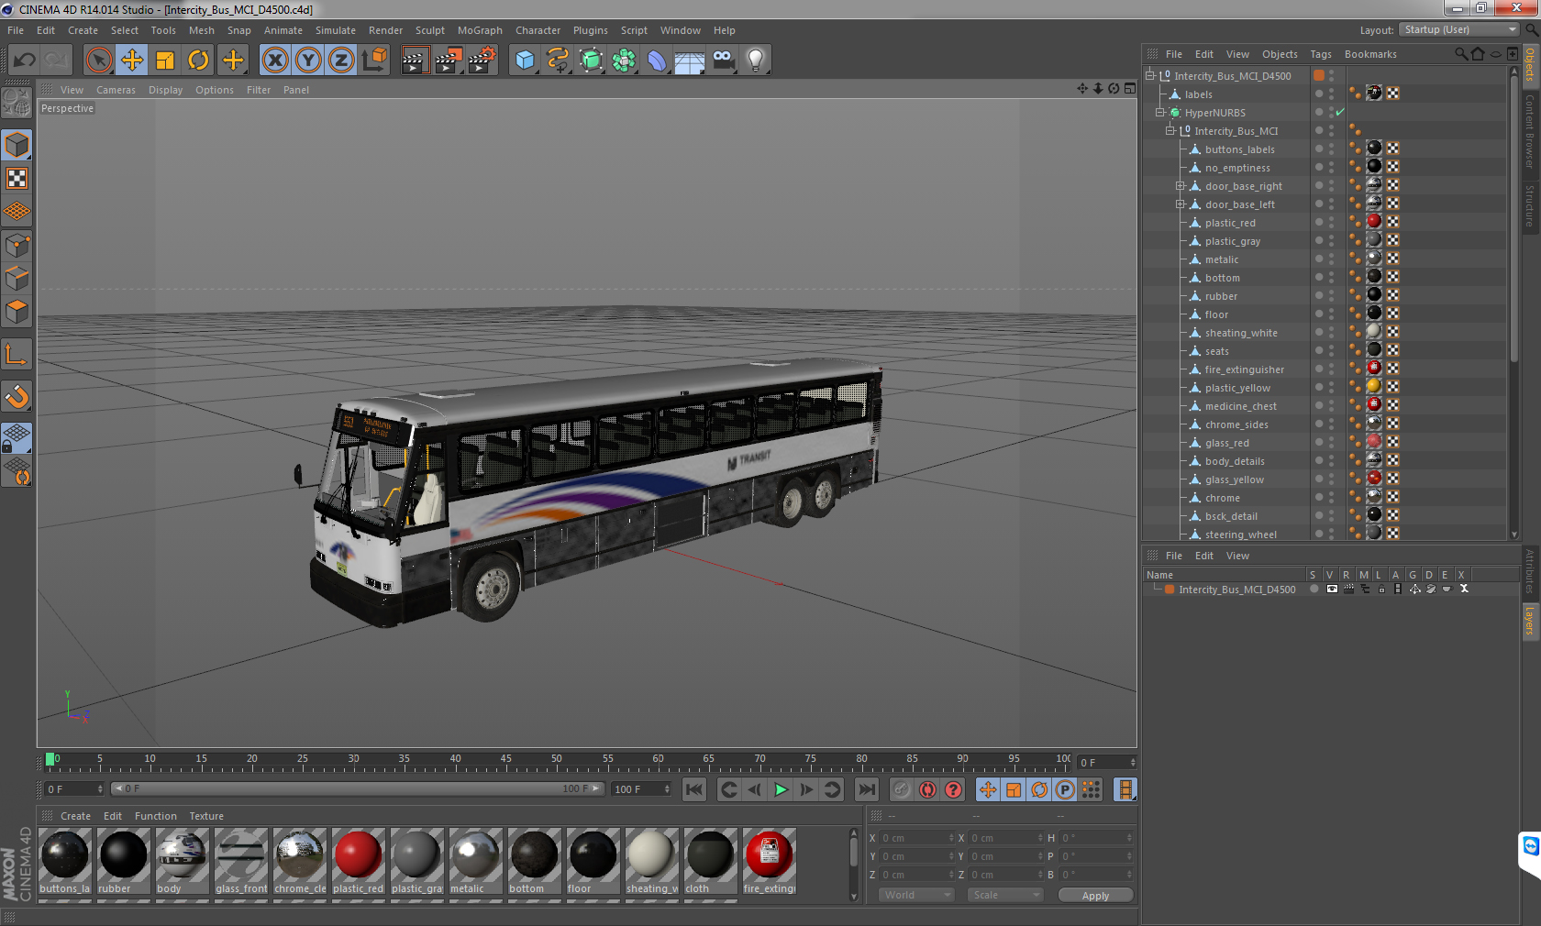
Task: Open the Simulate menu
Action: (x=336, y=30)
